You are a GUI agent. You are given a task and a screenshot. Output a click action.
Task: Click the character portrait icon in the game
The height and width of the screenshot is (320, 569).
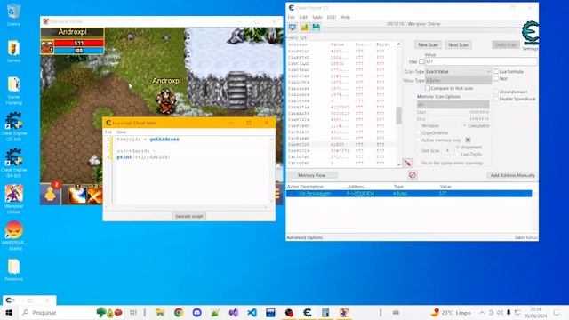coord(47,47)
